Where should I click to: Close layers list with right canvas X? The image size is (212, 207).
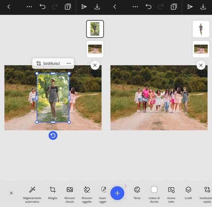point(201,65)
